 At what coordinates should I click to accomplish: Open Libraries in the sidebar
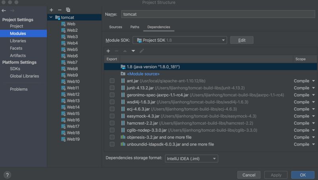coord(18,41)
